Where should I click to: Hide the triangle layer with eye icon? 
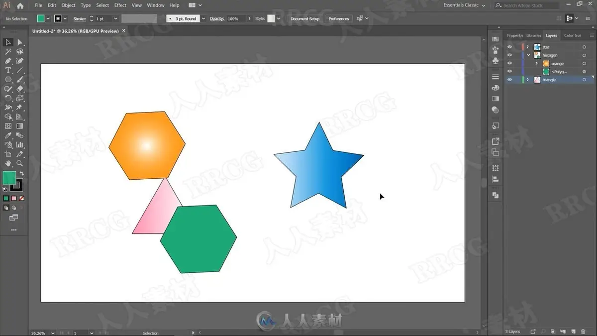509,80
